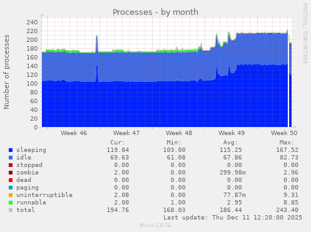This screenshot has height=232, width=311.
Task: Click idle current value 69.63
Action: tap(120, 158)
